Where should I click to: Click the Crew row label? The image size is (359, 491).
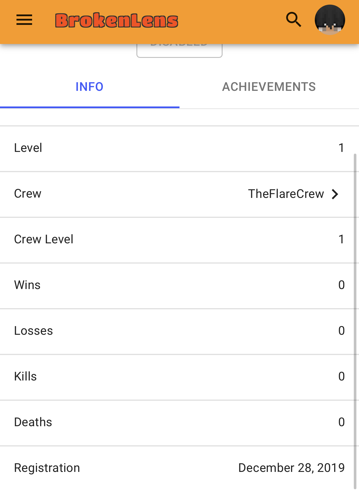tap(28, 194)
